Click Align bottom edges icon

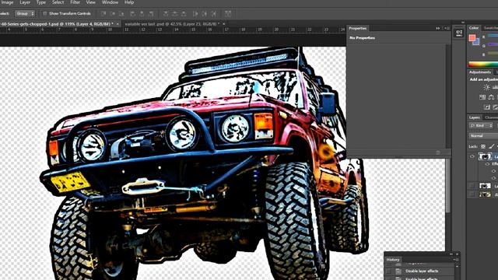click(x=121, y=14)
